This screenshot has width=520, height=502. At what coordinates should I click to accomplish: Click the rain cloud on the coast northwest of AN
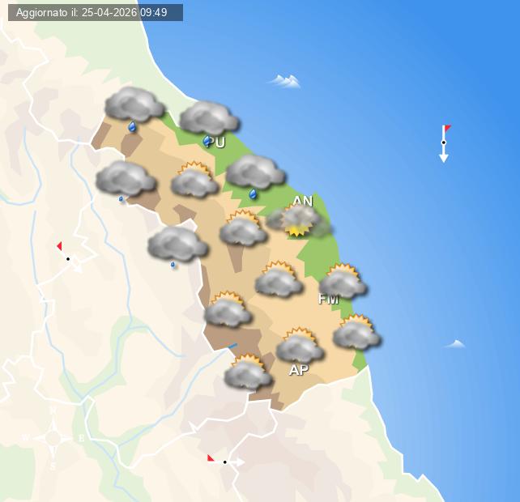(255, 177)
